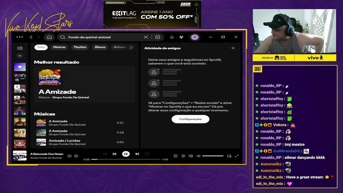Select the Músicas filter chip

pyautogui.click(x=59, y=47)
